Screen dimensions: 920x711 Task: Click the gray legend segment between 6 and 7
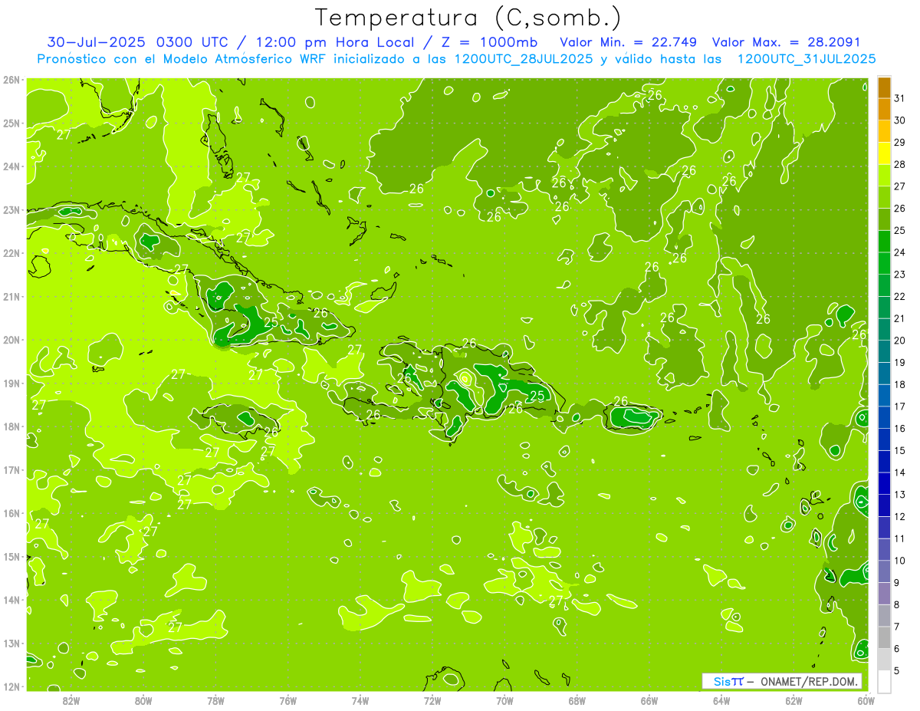[x=884, y=637]
